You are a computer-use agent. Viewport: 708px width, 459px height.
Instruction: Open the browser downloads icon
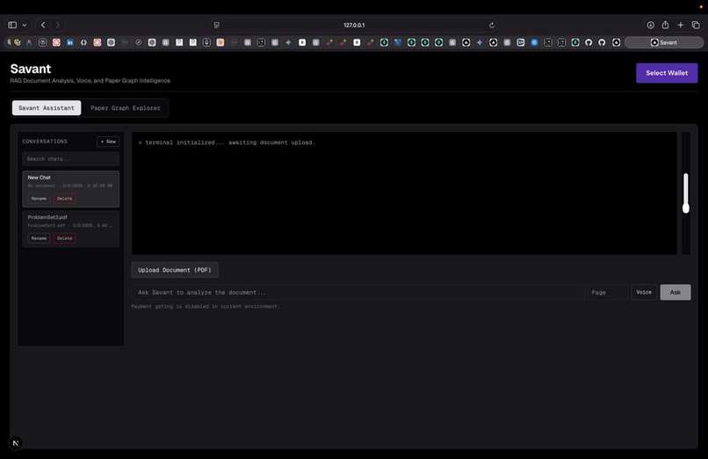point(650,25)
